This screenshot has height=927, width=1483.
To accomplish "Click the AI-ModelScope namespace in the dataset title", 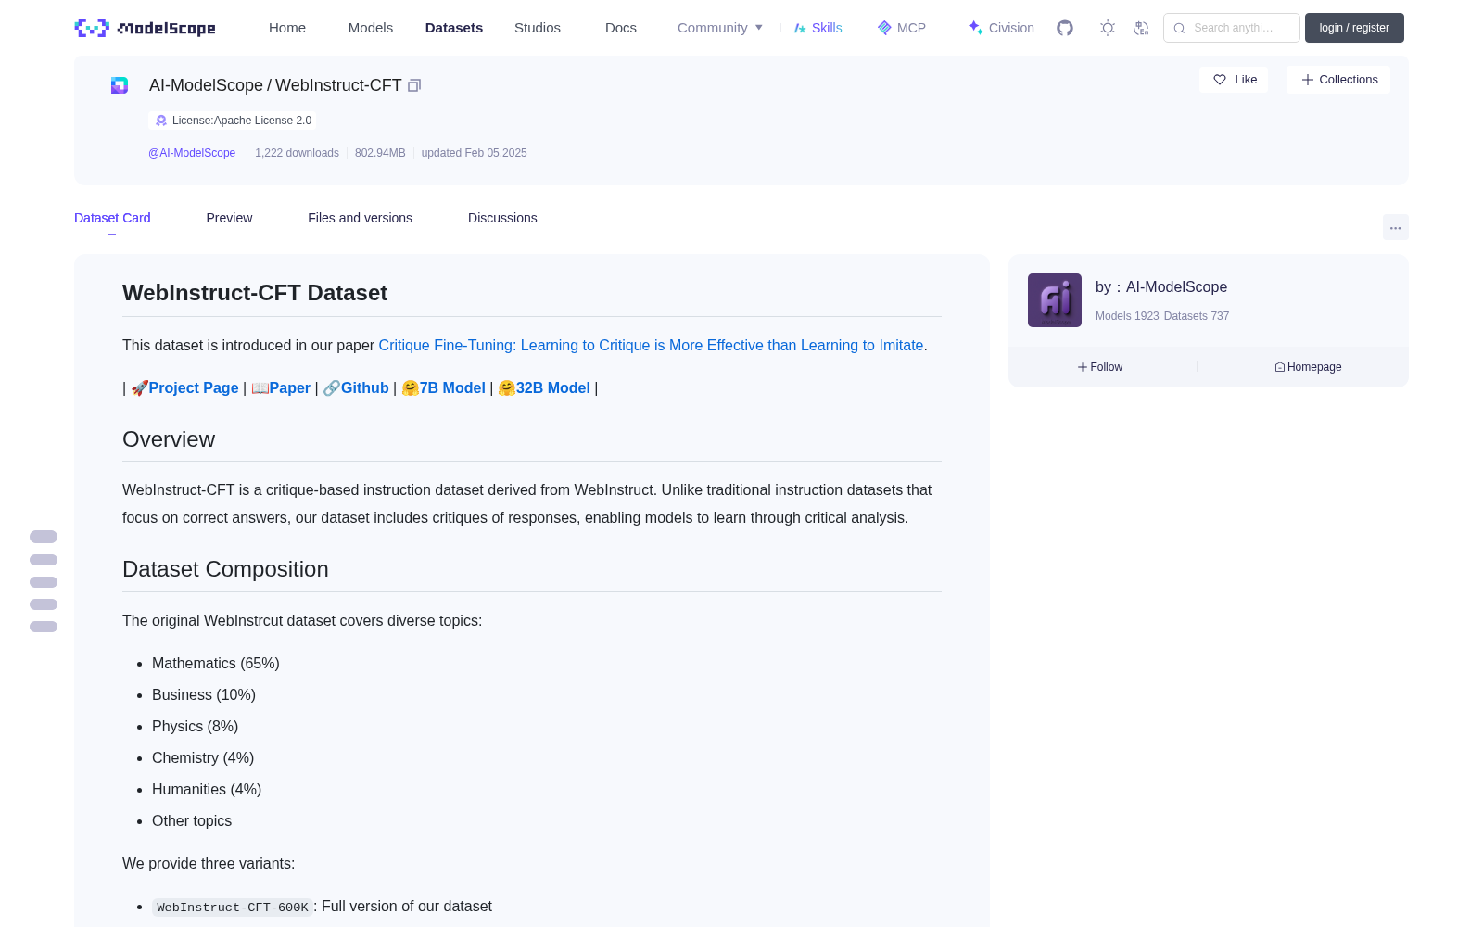I will click(x=206, y=85).
